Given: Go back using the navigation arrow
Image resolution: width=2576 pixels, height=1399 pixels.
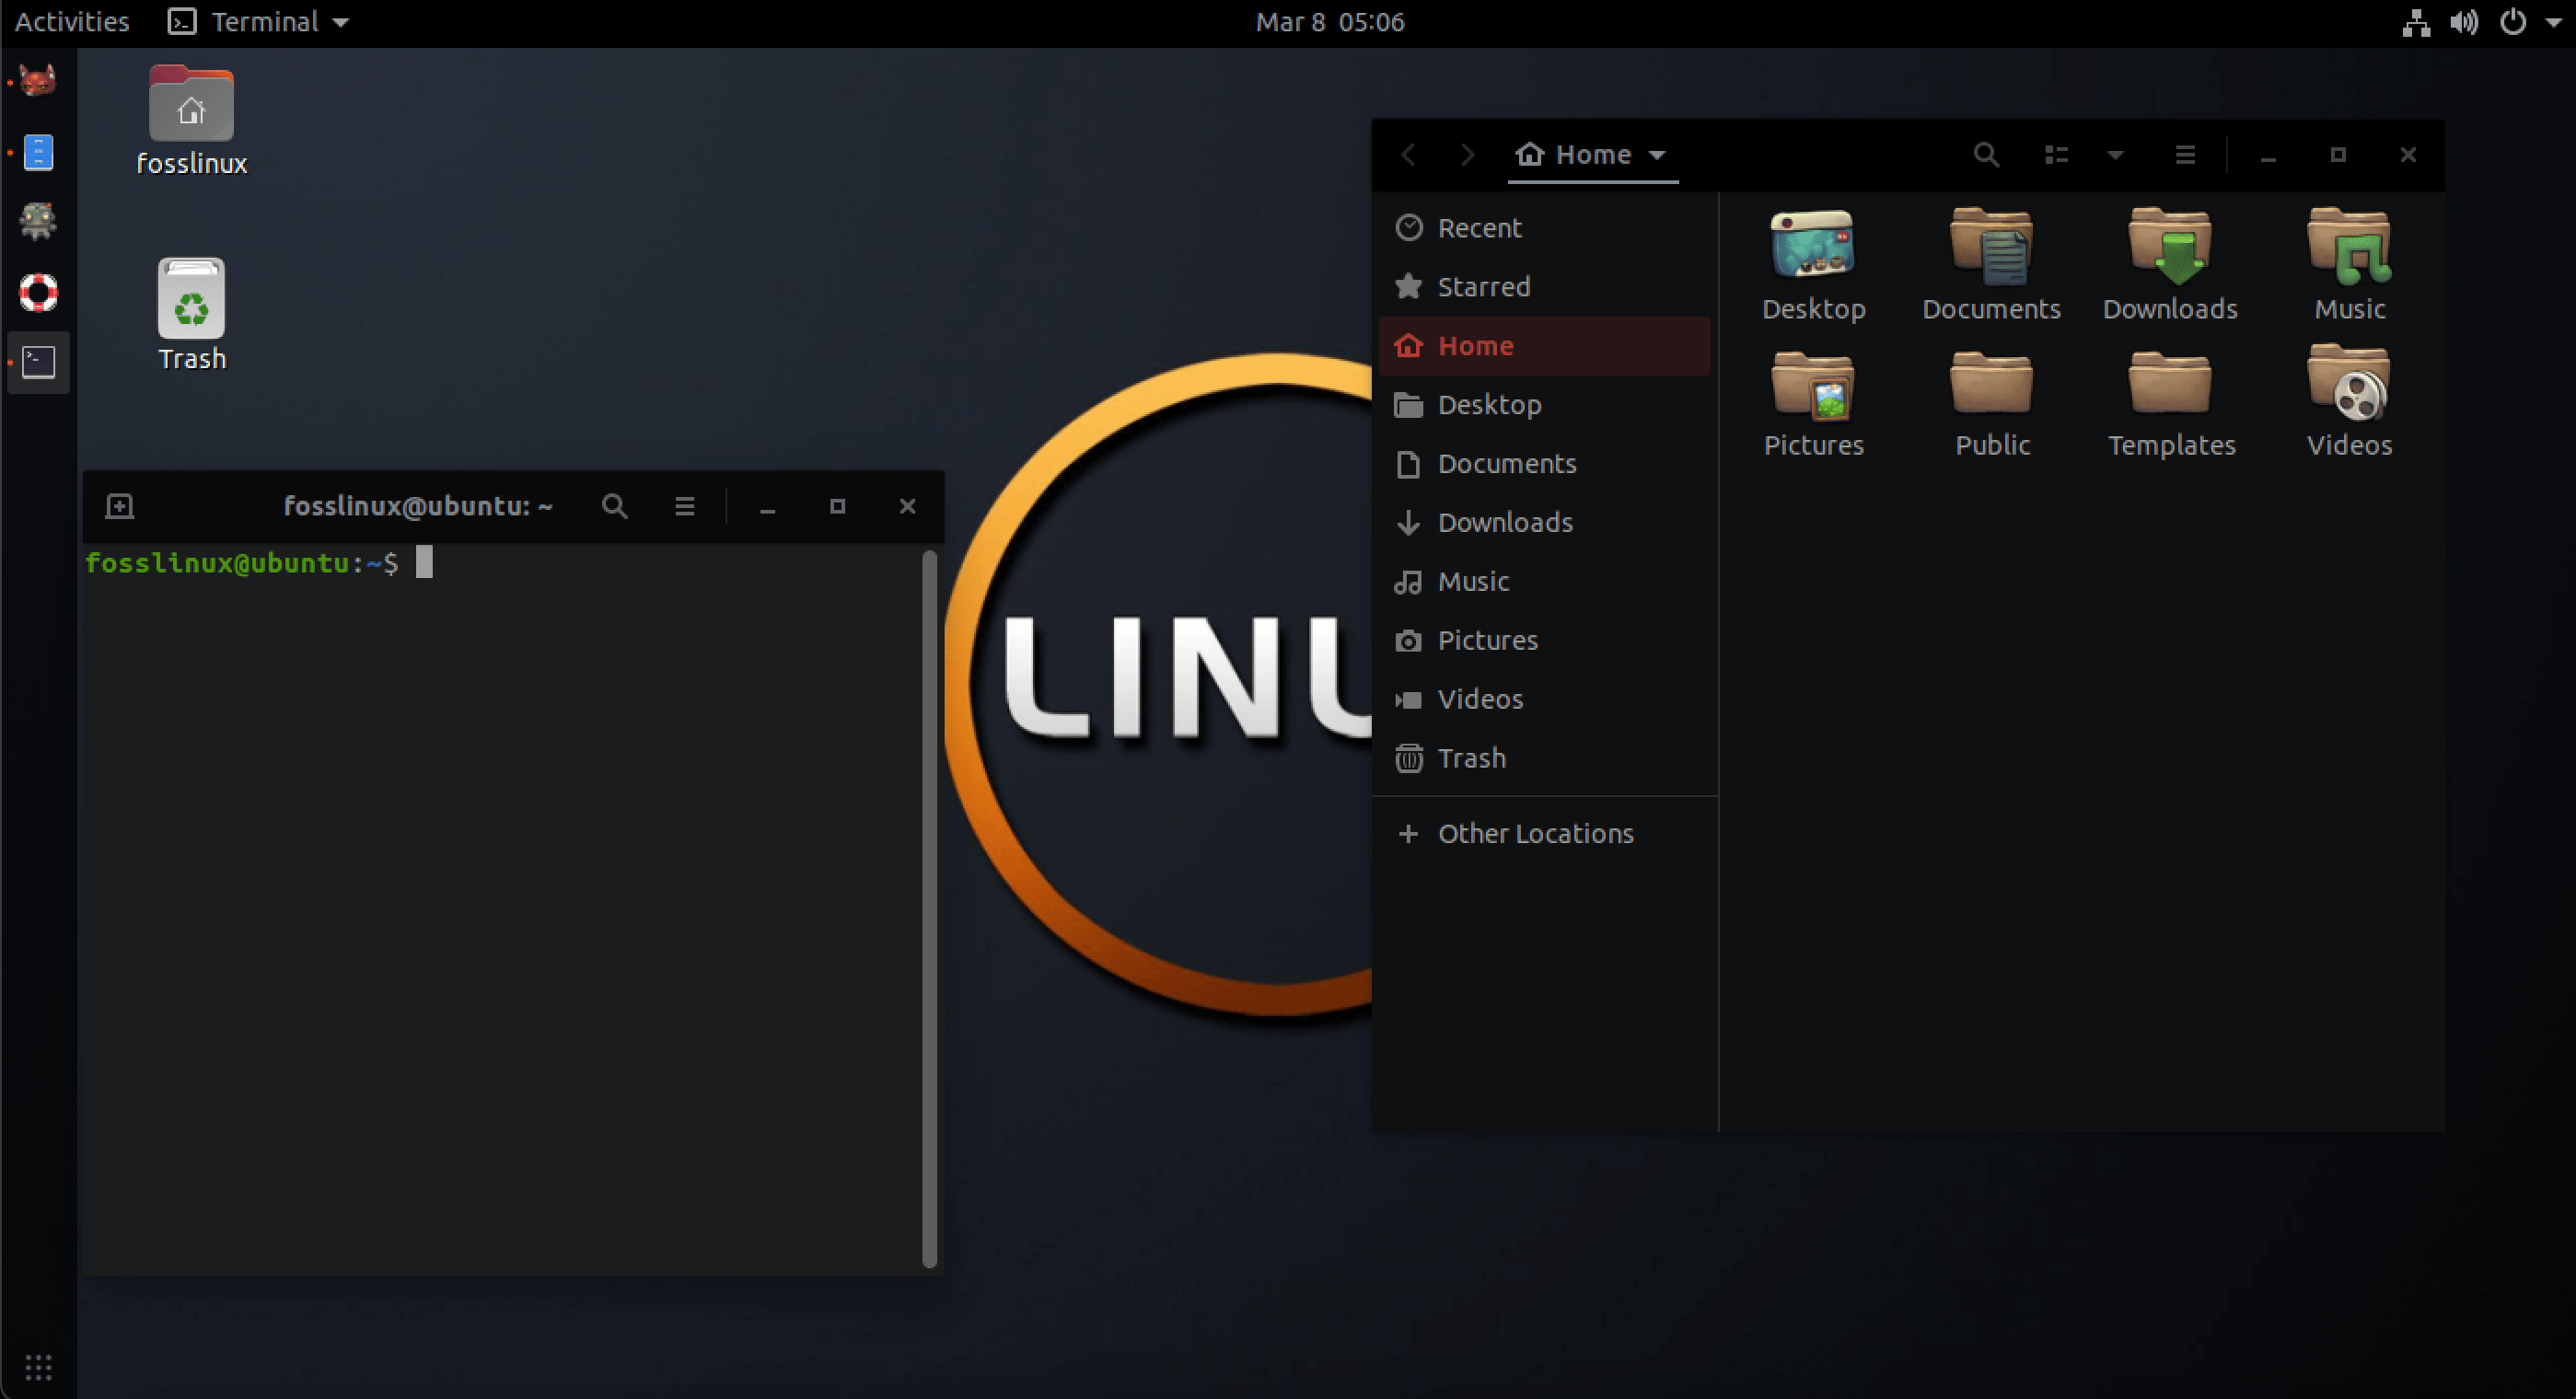Looking at the screenshot, I should [x=1408, y=155].
